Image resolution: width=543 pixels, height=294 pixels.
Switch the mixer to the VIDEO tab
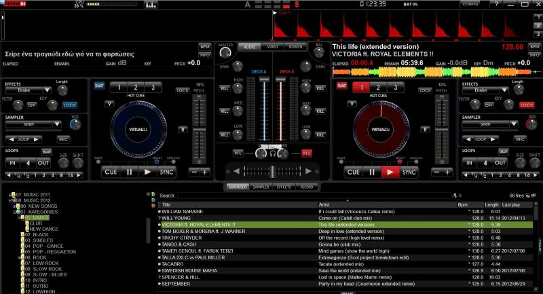coord(272,46)
